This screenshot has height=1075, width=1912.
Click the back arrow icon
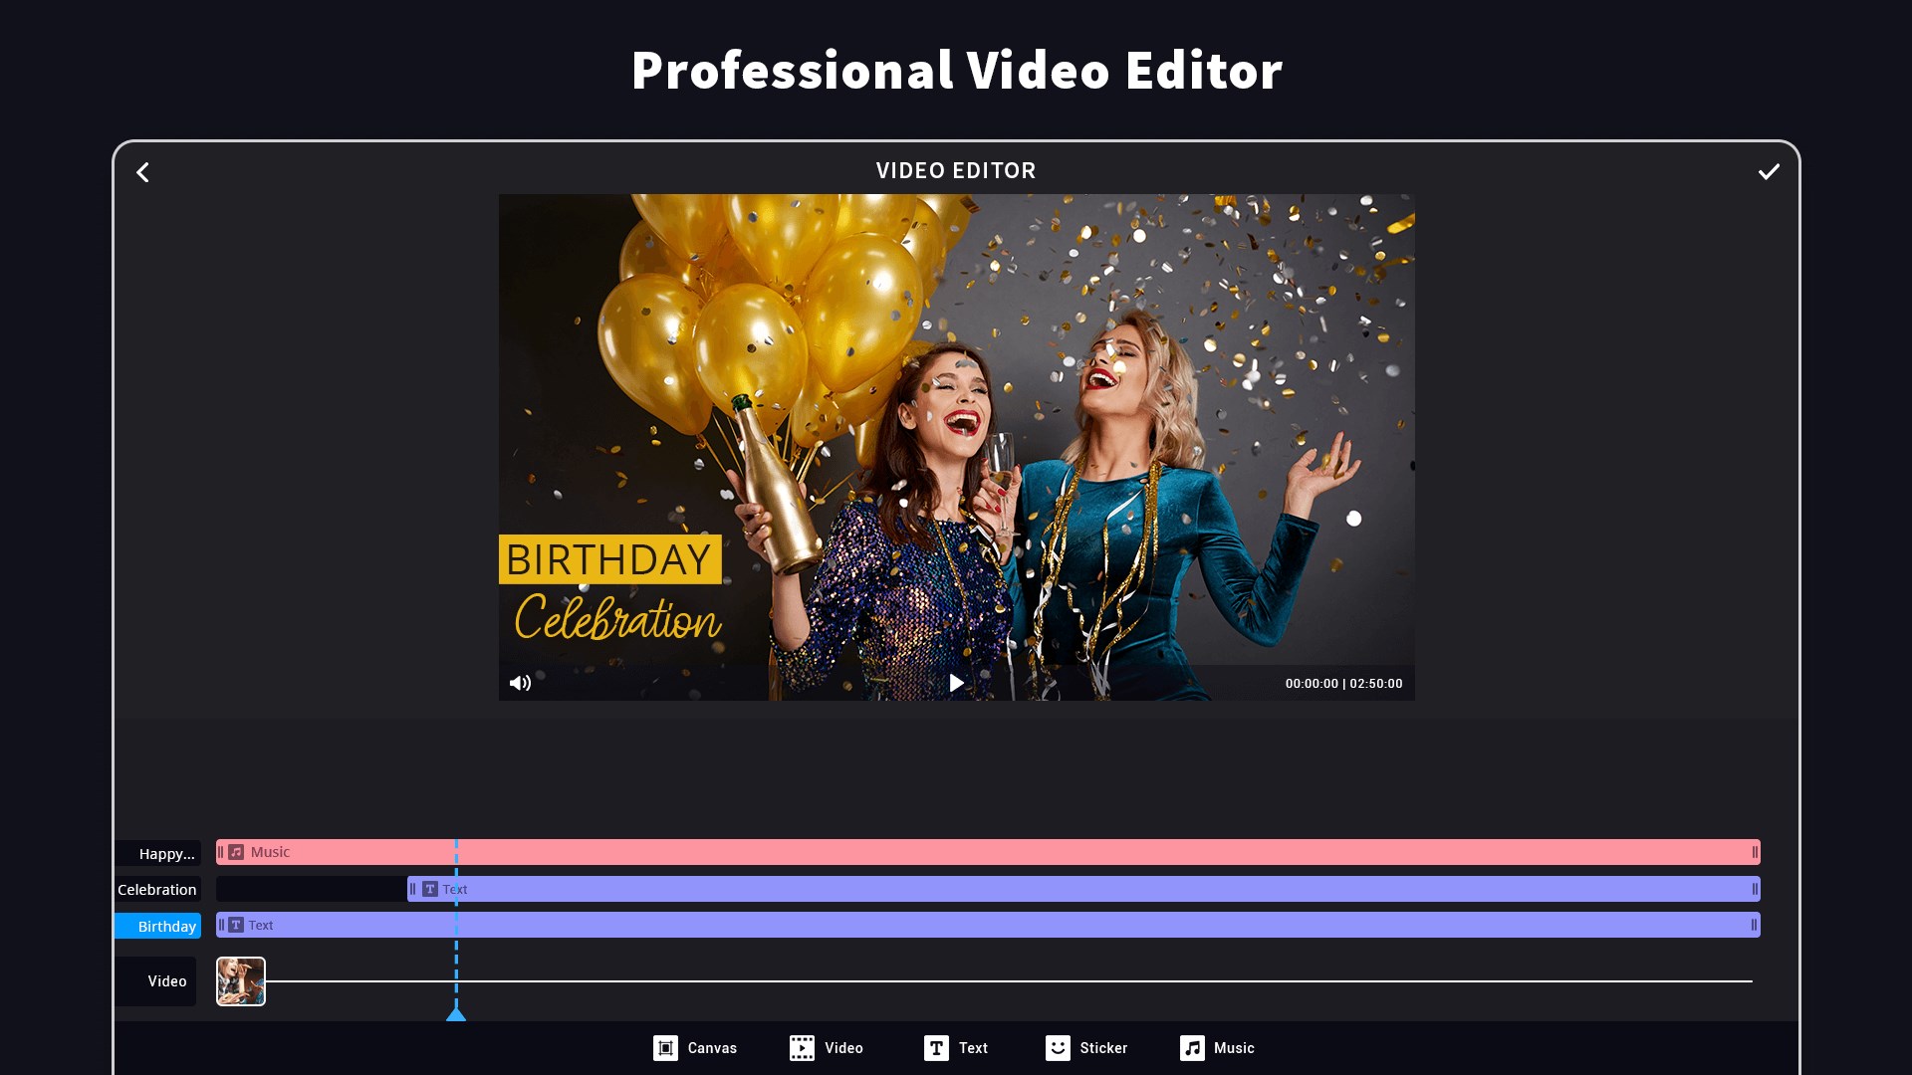(143, 172)
